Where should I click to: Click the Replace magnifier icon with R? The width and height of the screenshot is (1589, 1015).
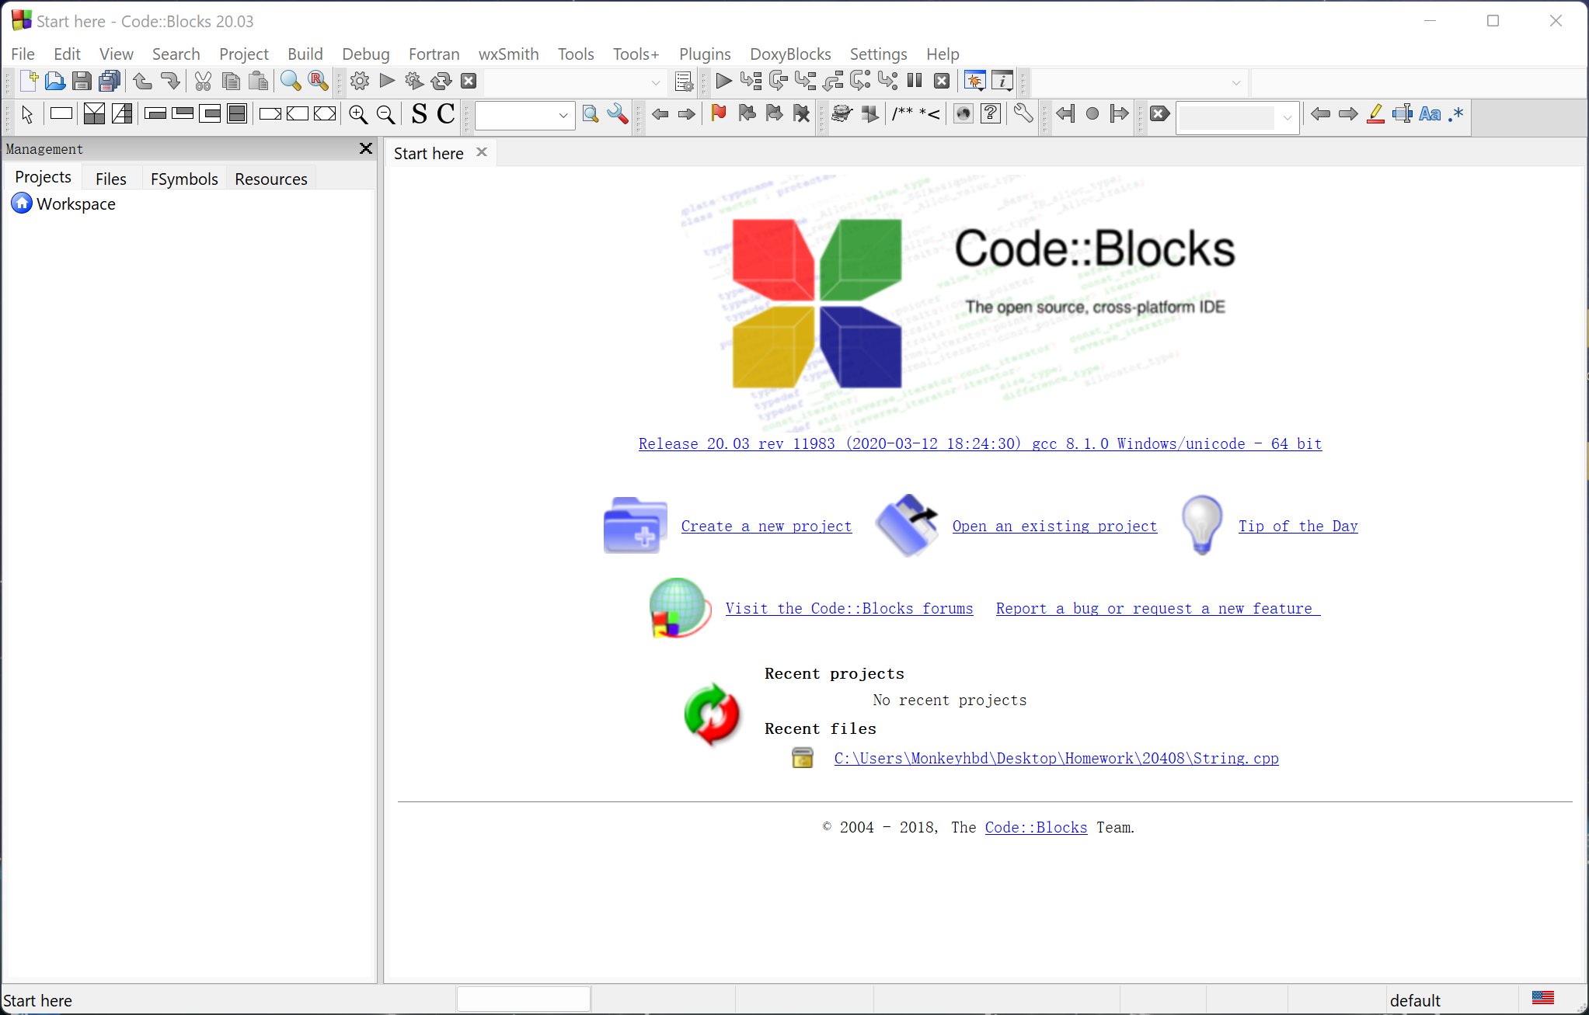[x=318, y=81]
